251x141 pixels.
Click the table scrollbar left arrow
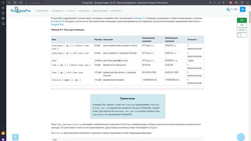coord(52,89)
